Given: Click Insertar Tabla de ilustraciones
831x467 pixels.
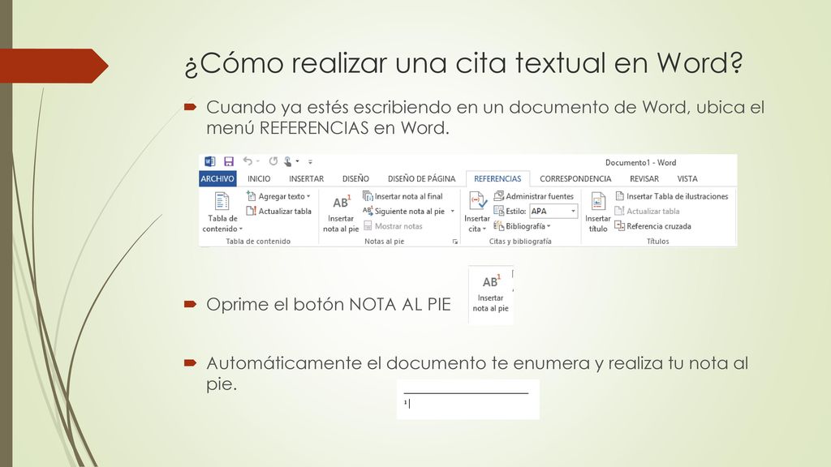Looking at the screenshot, I should (x=671, y=196).
